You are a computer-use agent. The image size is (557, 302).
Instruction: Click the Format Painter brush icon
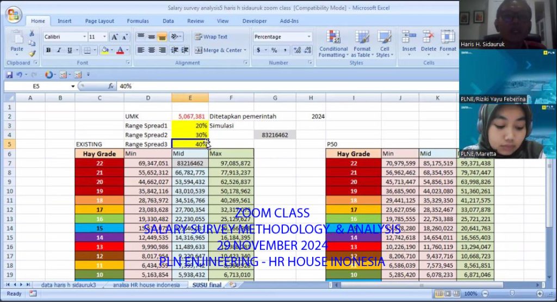coord(32,53)
